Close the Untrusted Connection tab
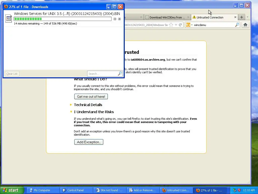The image size is (258, 194). click(235, 17)
